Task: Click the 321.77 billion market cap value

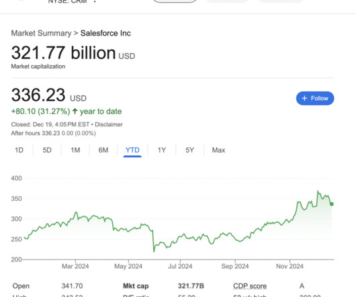Action: point(73,52)
